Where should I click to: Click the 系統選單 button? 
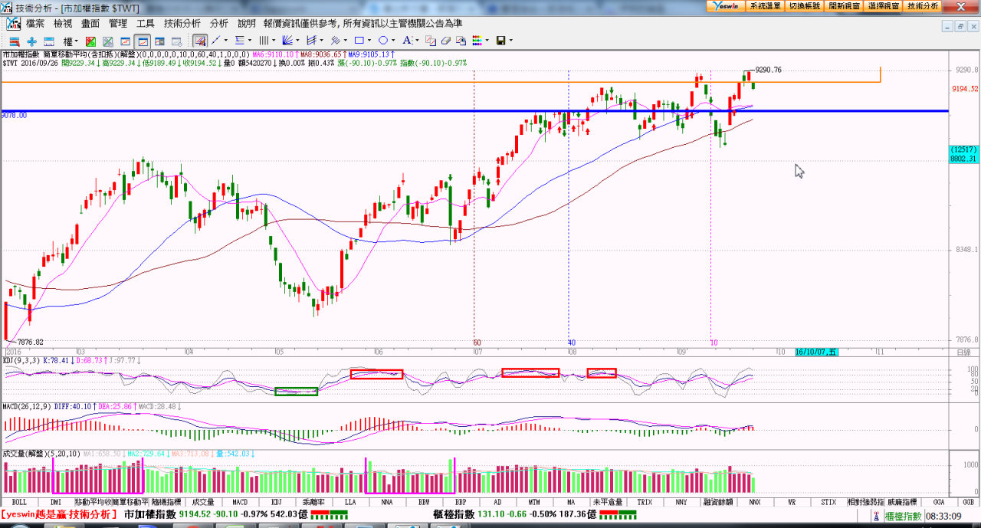click(765, 5)
